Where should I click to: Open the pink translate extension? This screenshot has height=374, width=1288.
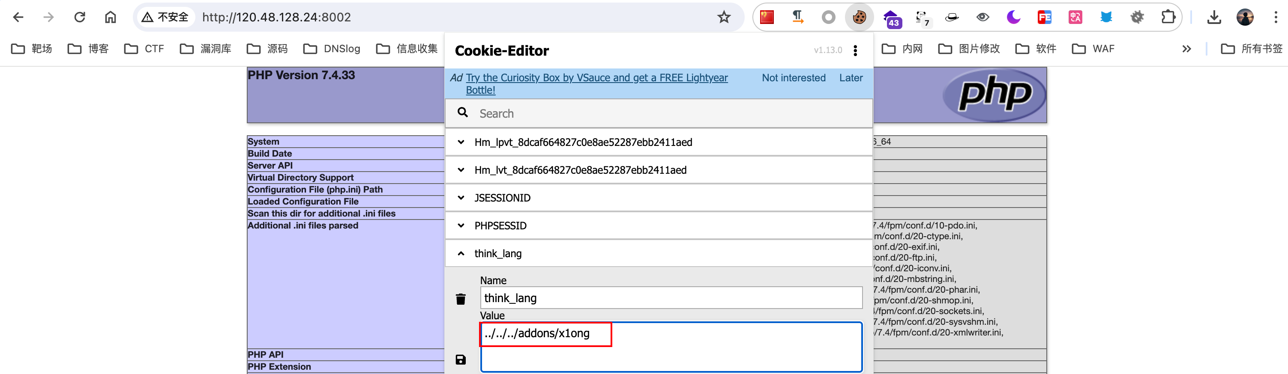(1075, 18)
